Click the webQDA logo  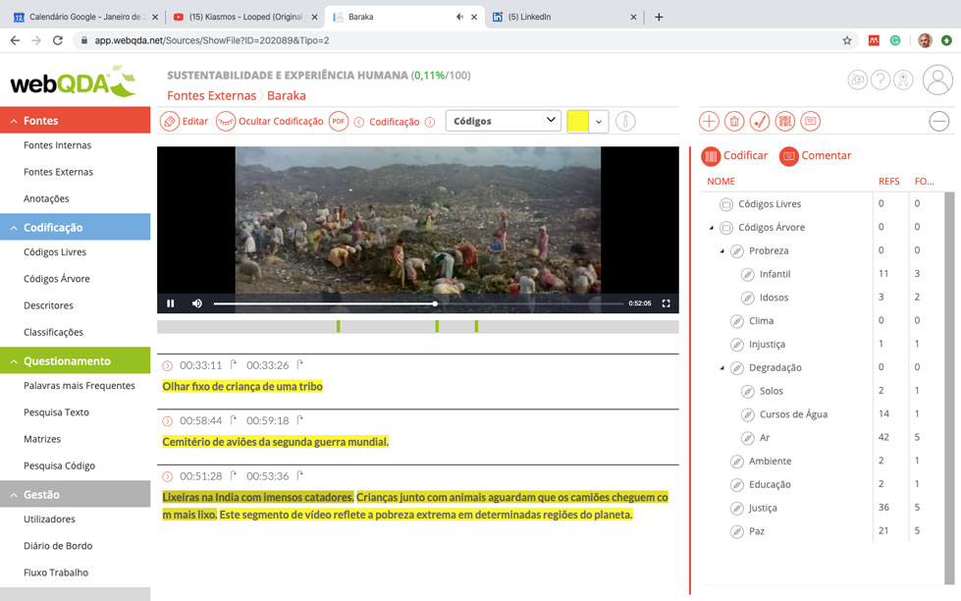click(x=73, y=82)
